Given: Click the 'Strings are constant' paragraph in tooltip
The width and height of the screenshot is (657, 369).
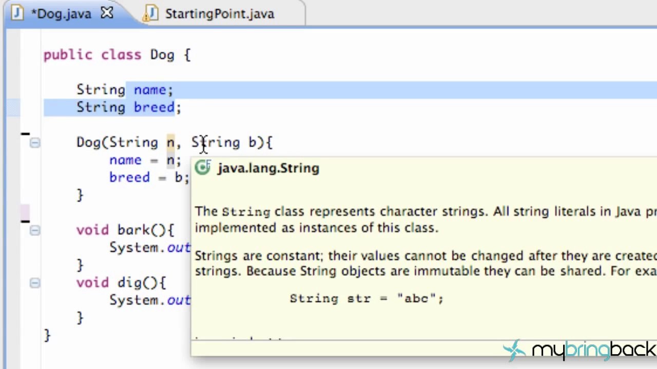Looking at the screenshot, I should [426, 263].
